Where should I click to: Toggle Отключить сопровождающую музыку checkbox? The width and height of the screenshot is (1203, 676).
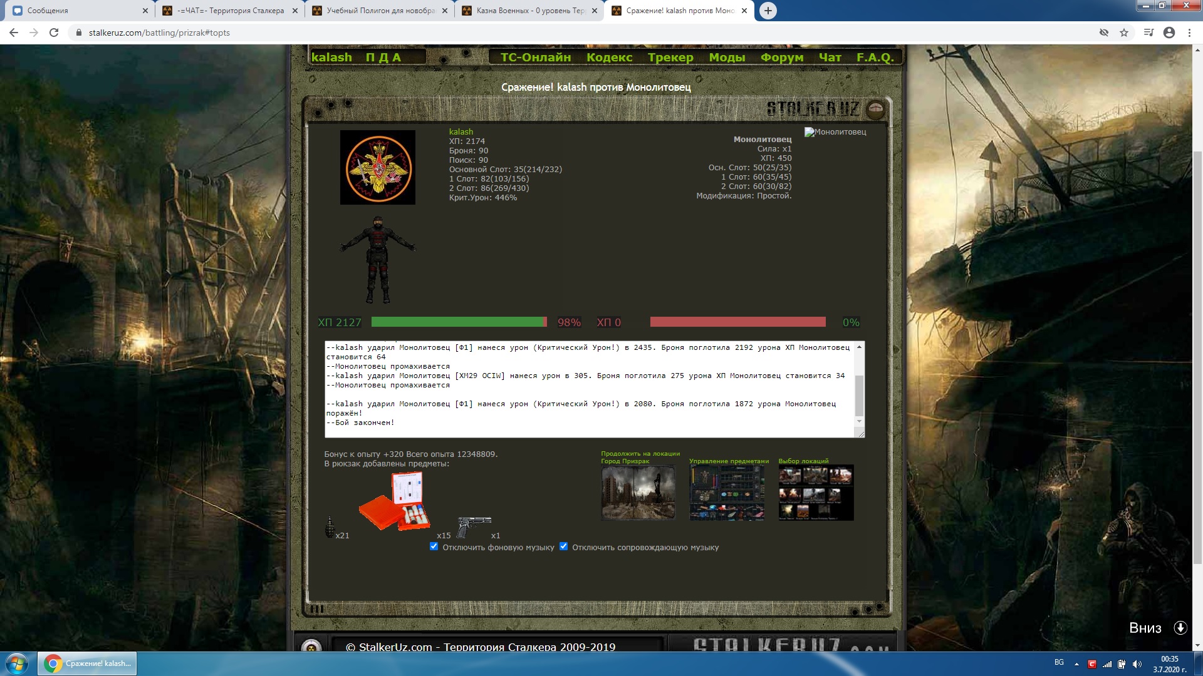coord(563,546)
